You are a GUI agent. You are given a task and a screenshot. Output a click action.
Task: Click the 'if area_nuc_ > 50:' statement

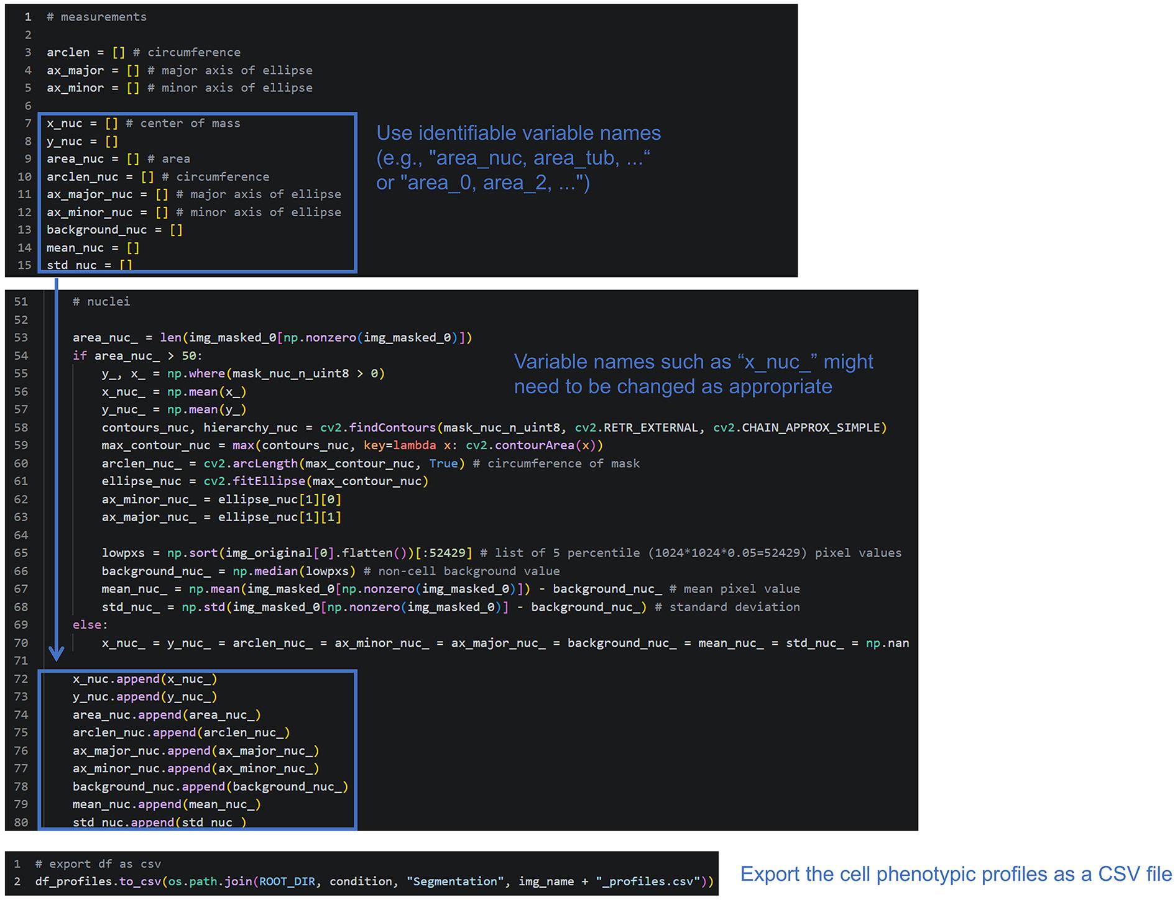coord(137,356)
